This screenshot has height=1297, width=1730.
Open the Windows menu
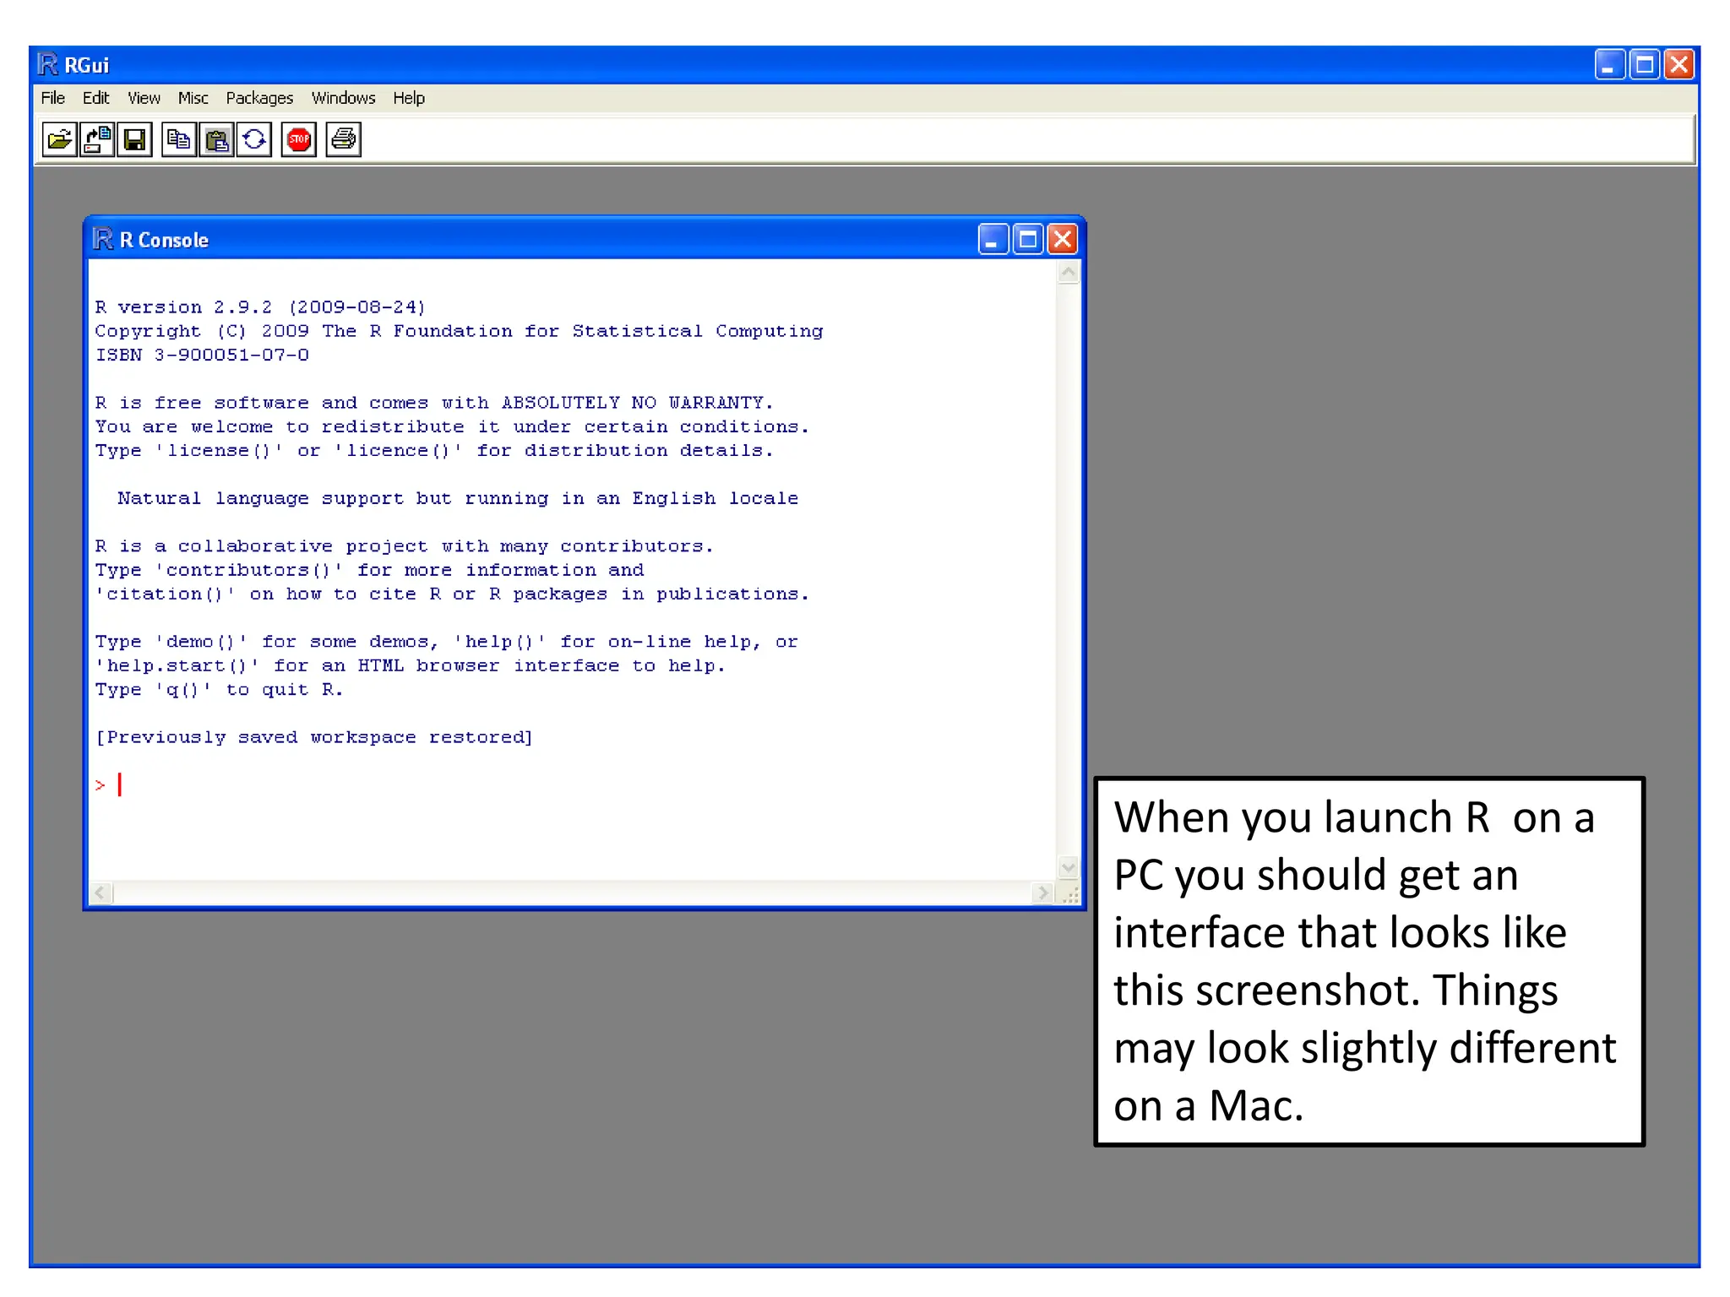(x=343, y=98)
